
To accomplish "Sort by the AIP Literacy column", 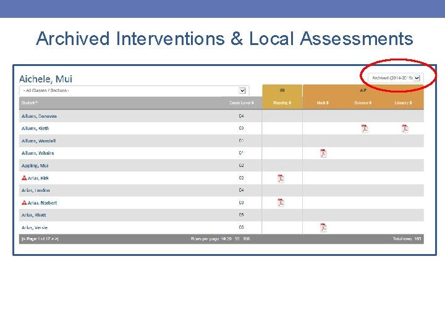I will pos(403,103).
